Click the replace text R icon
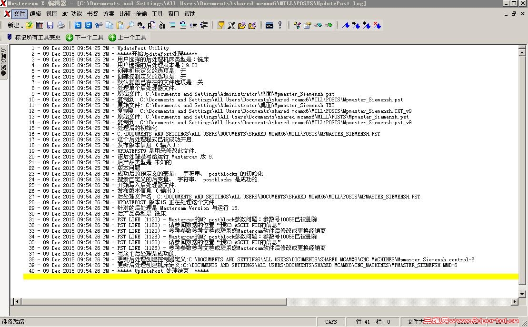This screenshot has width=528, height=327. click(x=151, y=25)
